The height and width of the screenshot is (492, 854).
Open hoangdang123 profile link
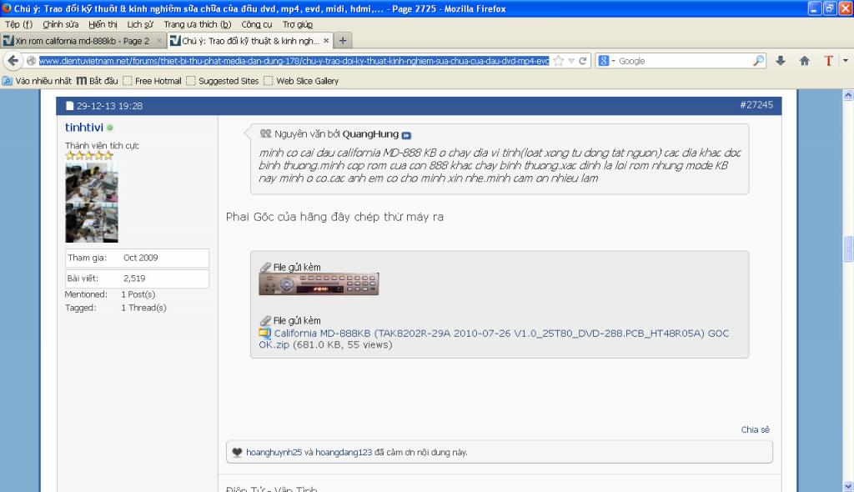pyautogui.click(x=344, y=452)
